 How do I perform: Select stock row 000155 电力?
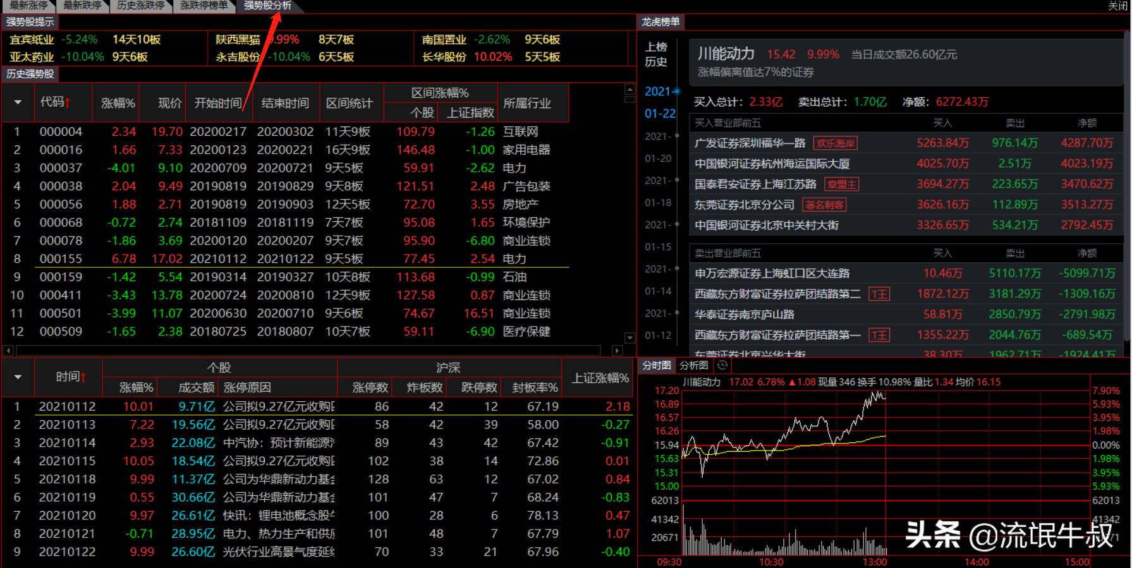286,258
